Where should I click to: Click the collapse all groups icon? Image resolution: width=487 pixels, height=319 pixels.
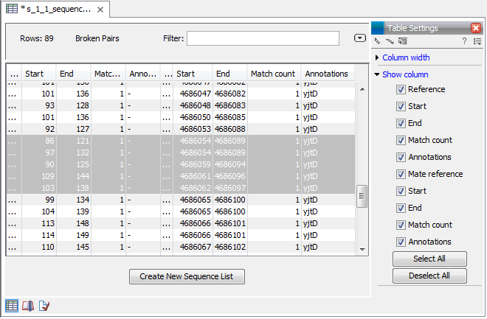pos(391,41)
